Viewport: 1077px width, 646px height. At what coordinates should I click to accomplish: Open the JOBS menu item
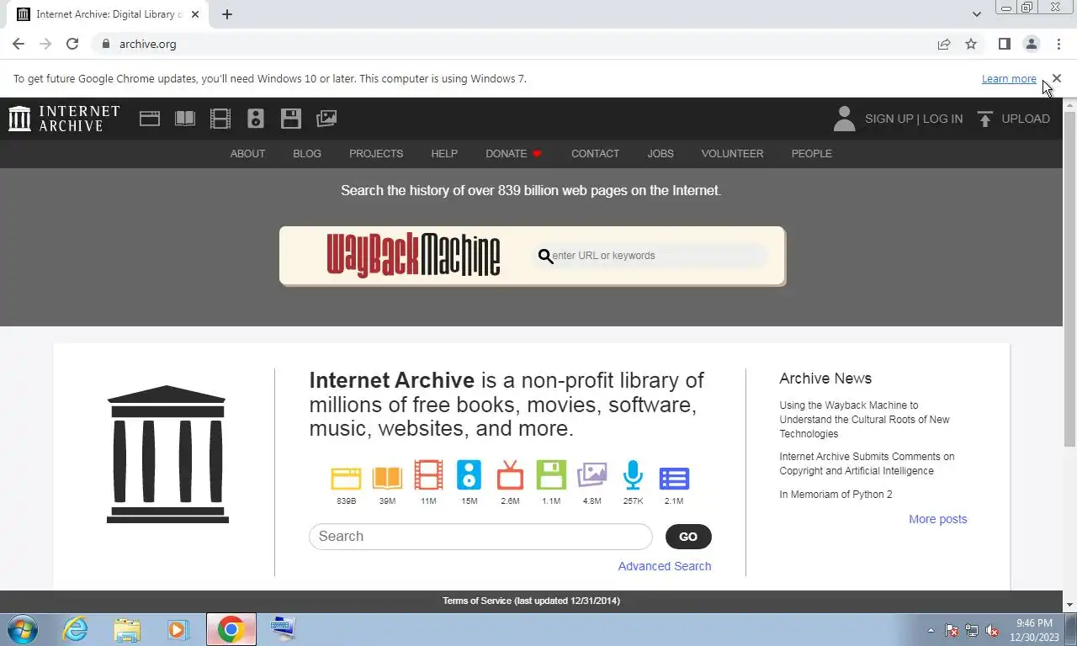click(x=661, y=154)
